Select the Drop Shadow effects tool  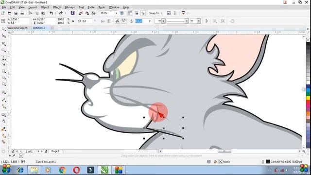[x=3, y=115]
